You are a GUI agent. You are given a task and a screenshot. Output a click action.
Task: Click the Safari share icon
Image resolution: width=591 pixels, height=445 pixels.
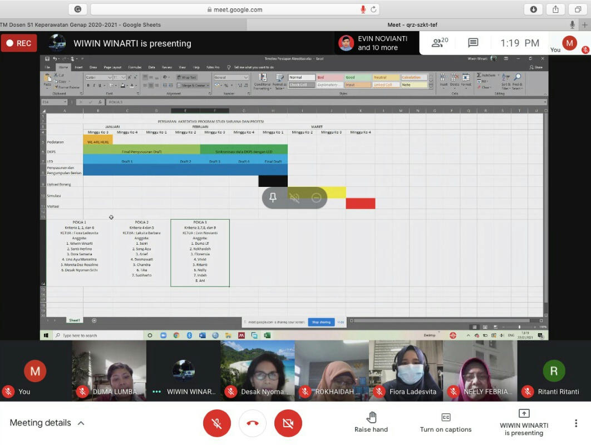point(555,9)
